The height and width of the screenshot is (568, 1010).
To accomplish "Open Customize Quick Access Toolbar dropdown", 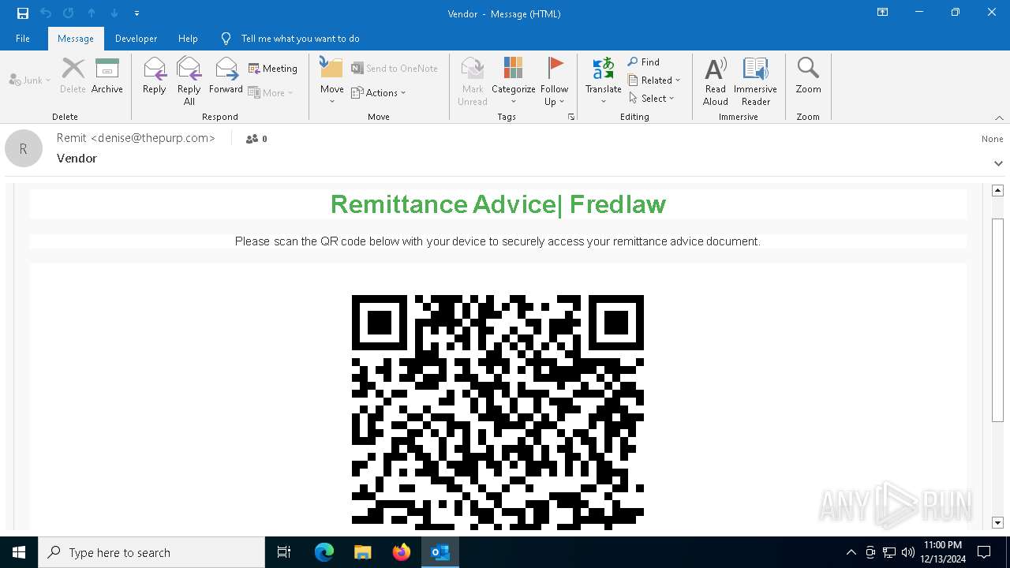I will (137, 13).
